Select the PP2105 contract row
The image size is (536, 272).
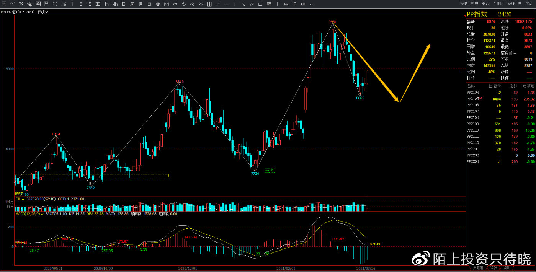coord(500,99)
